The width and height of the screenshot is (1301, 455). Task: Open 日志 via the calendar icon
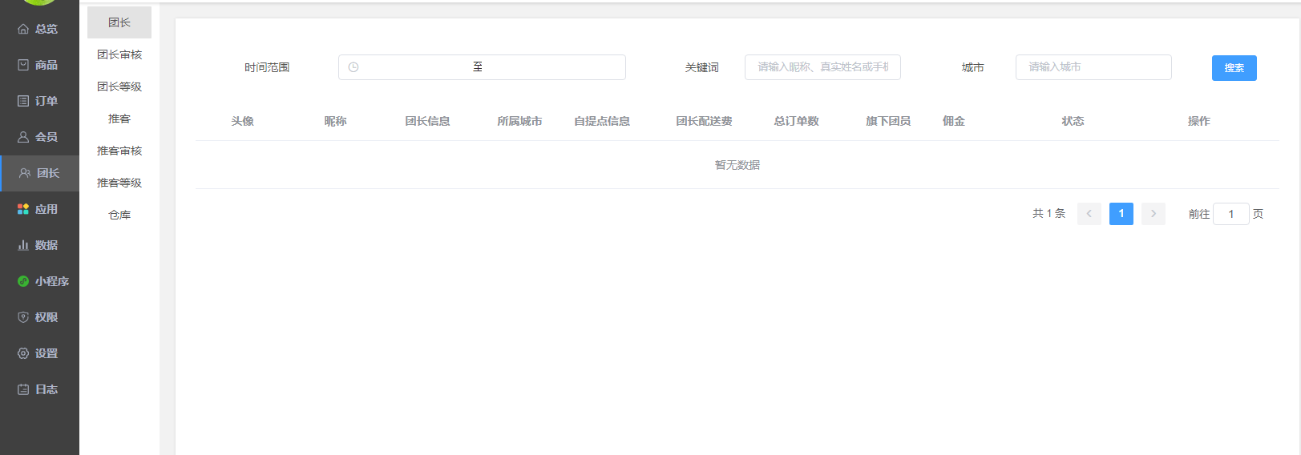click(x=23, y=389)
